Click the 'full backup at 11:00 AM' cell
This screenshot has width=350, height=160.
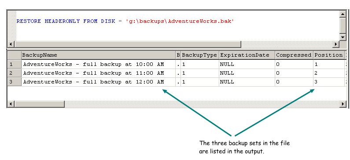[x=99, y=73]
